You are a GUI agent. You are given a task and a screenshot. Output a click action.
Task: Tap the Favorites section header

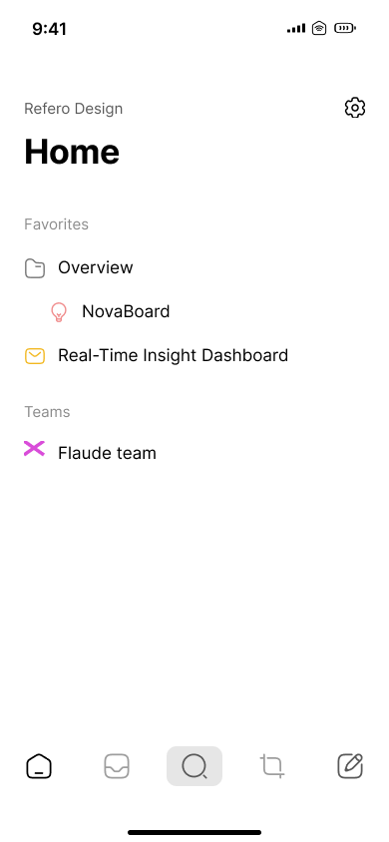point(56,223)
